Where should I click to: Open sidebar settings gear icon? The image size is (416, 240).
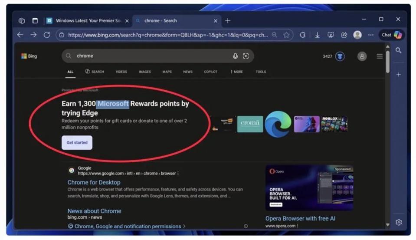tap(399, 222)
